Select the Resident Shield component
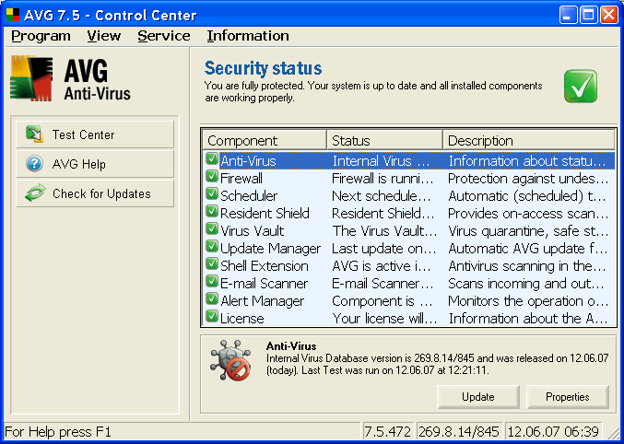Screen dimensions: 624x444 409,213
